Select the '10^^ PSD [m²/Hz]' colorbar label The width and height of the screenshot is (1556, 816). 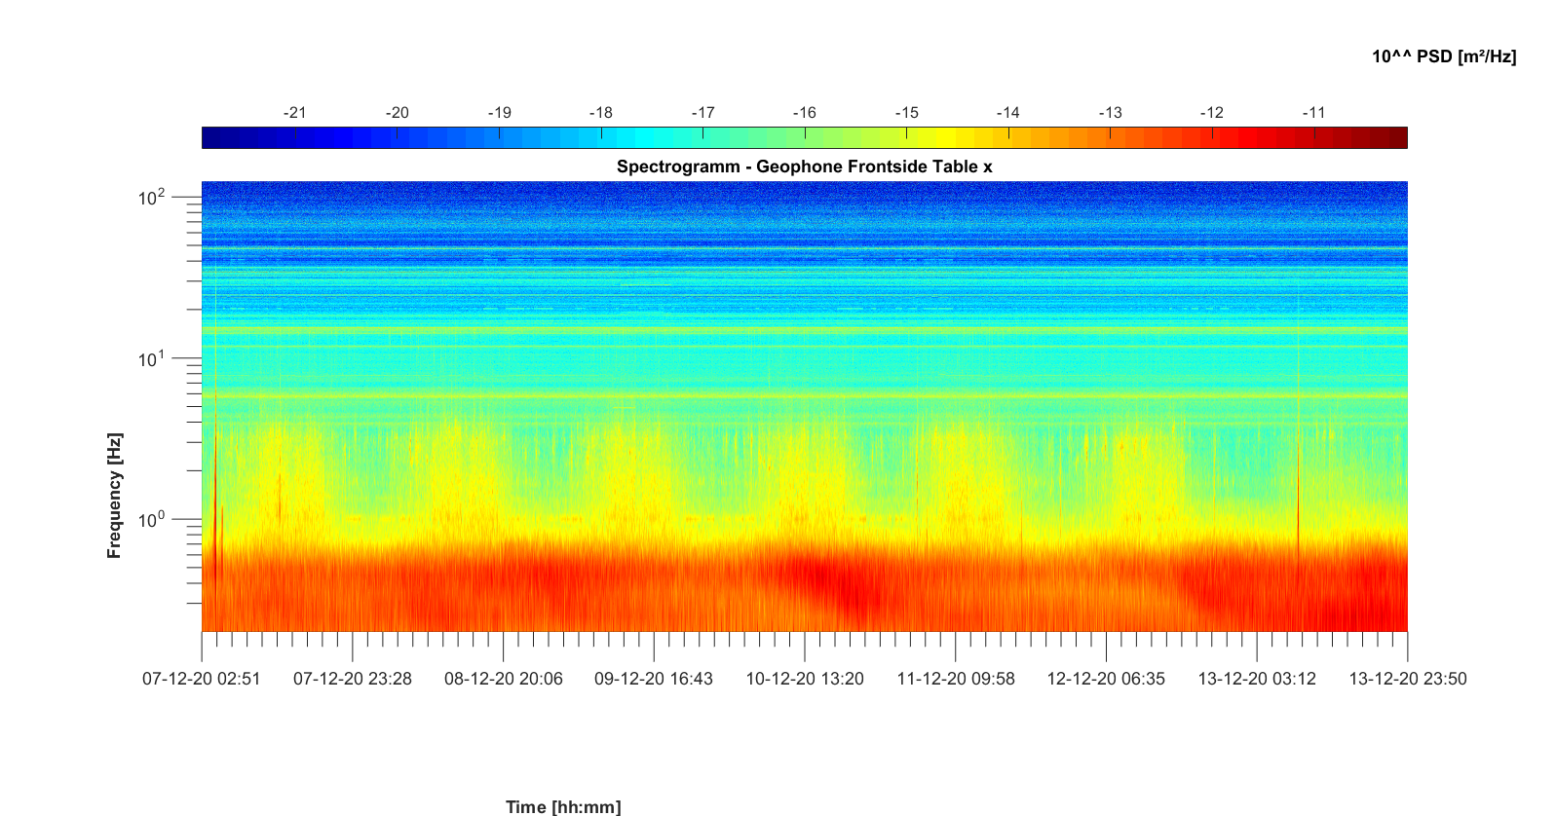[x=1443, y=56]
